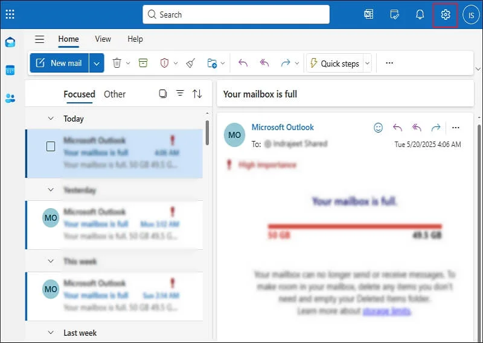Click the Search box
The width and height of the screenshot is (483, 343).
click(236, 14)
